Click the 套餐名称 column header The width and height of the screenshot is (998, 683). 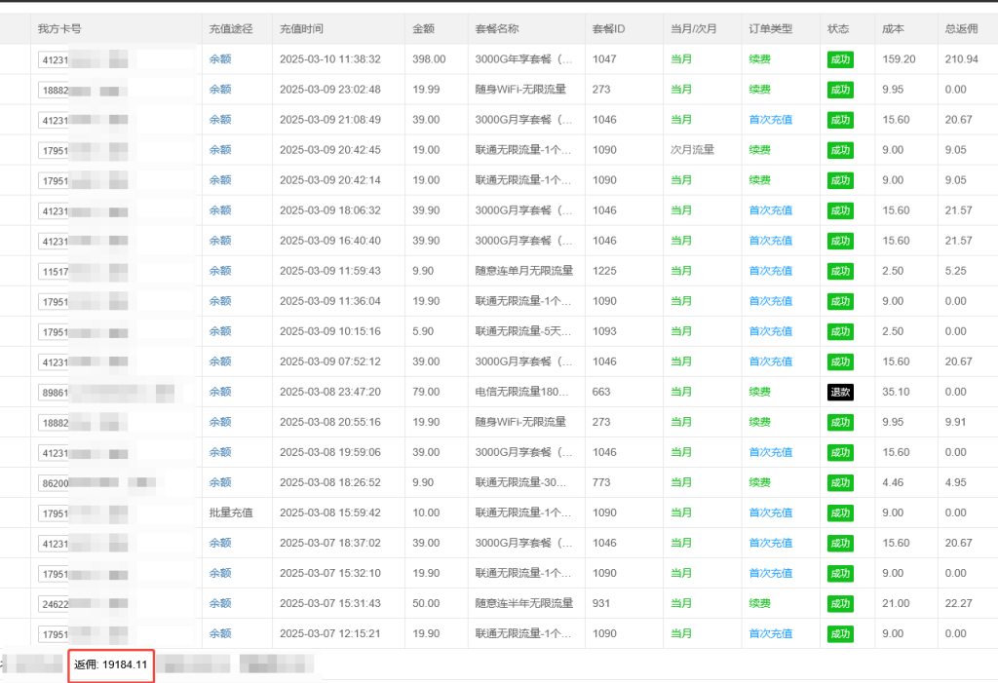[x=496, y=28]
